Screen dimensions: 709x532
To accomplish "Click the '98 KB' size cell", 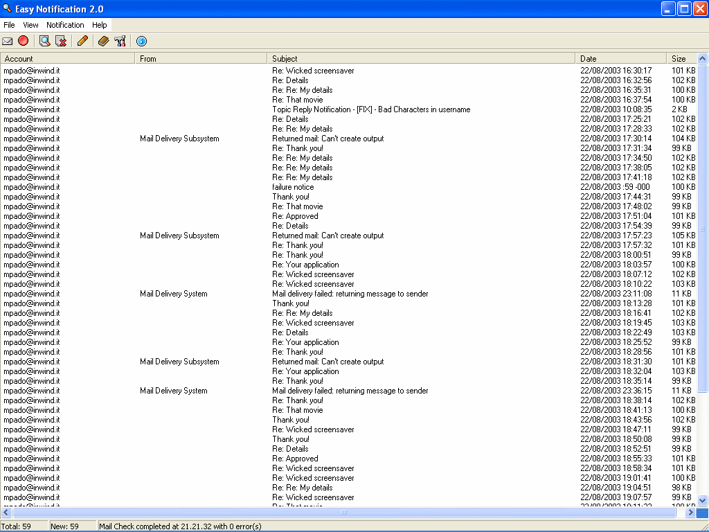I will point(681,487).
